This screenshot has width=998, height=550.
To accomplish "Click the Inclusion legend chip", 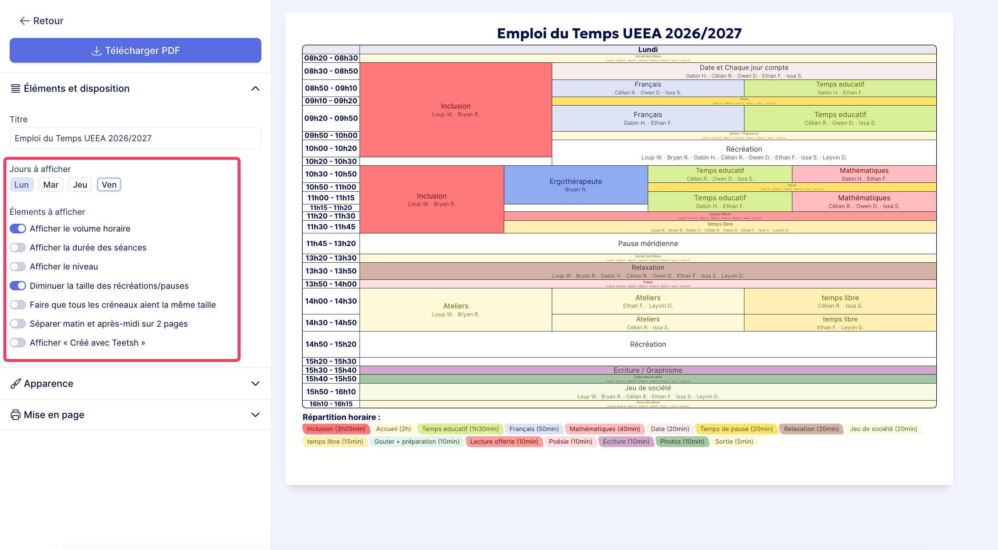I will point(336,429).
